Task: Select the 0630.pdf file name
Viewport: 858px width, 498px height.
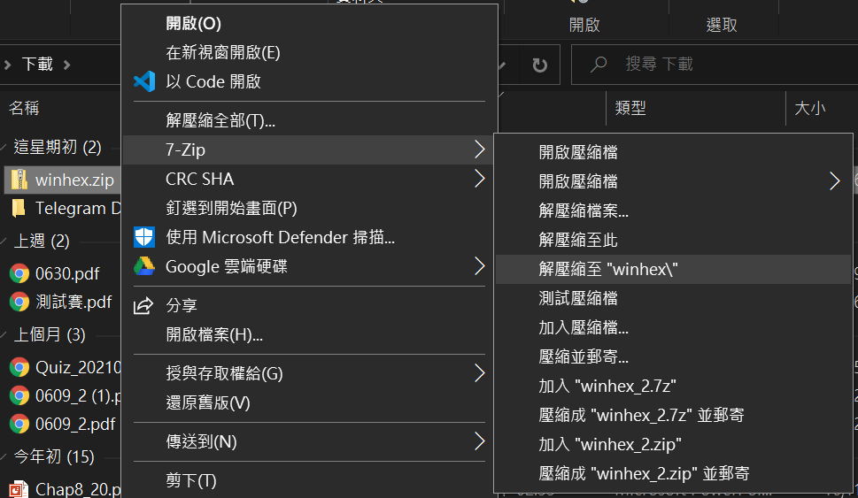Action: point(67,272)
